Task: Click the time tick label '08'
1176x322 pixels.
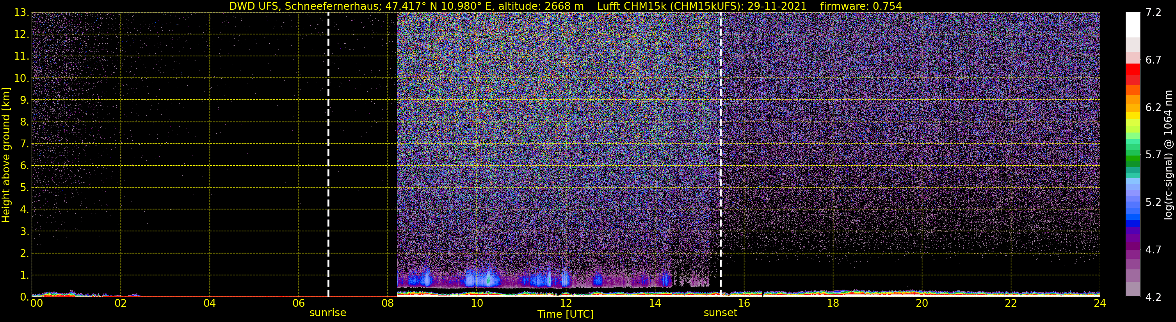Action: pyautogui.click(x=388, y=303)
